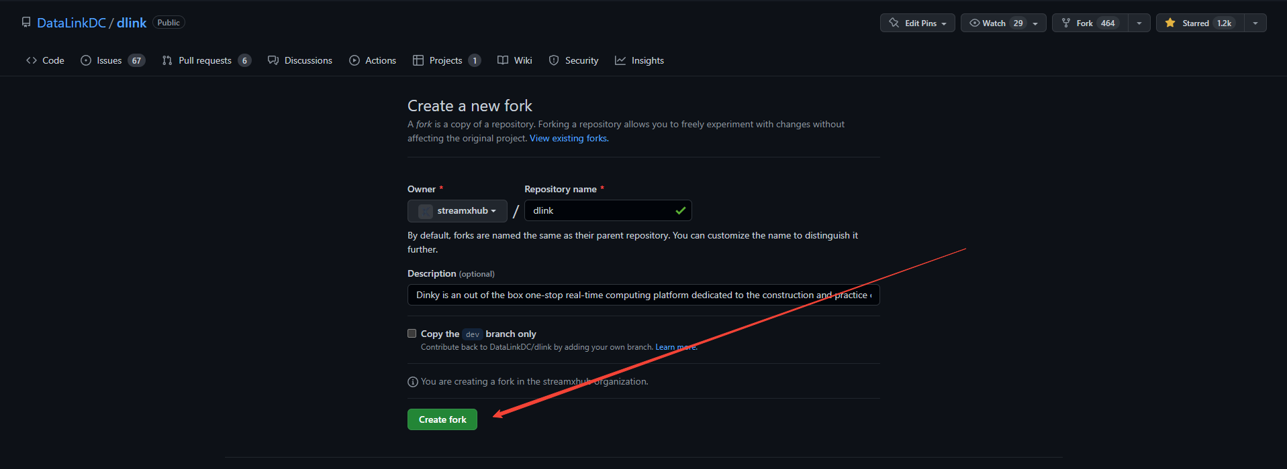This screenshot has width=1287, height=469.
Task: Click the Fork count 464
Action: (x=1108, y=23)
